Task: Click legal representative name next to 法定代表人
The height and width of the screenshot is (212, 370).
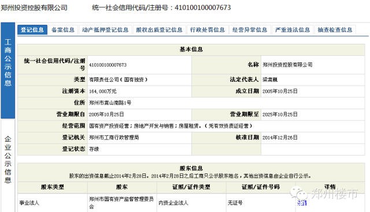Action: coord(270,79)
